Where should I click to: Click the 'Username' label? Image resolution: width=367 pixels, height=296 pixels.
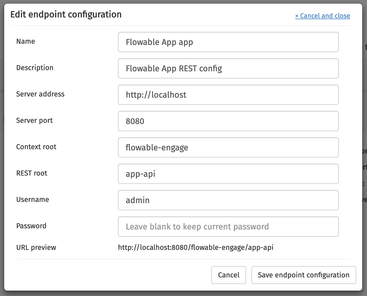pos(33,200)
